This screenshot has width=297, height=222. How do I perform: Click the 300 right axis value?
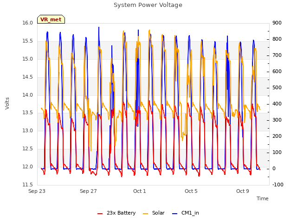[277, 120]
